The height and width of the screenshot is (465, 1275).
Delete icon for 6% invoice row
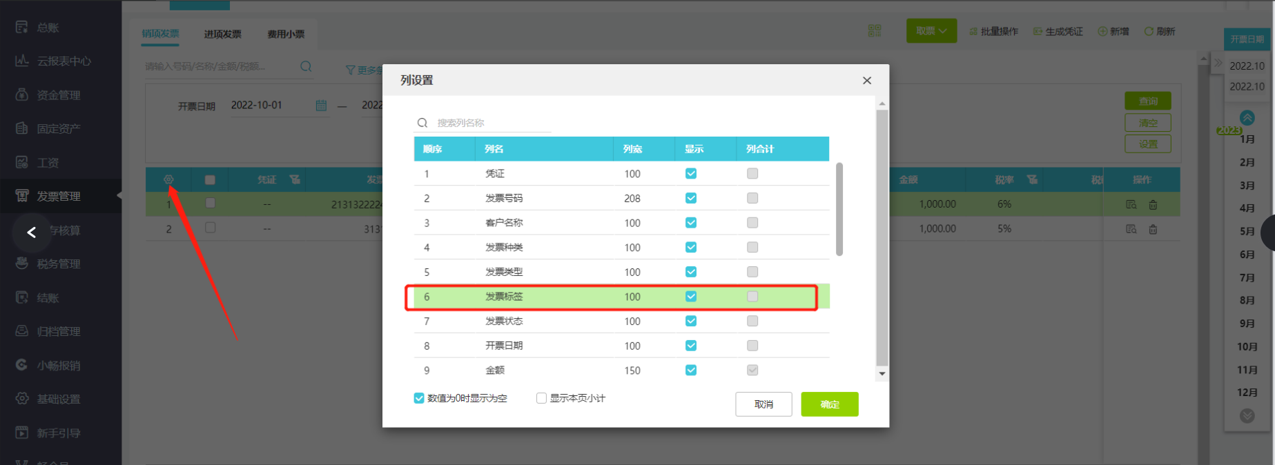pyautogui.click(x=1153, y=205)
